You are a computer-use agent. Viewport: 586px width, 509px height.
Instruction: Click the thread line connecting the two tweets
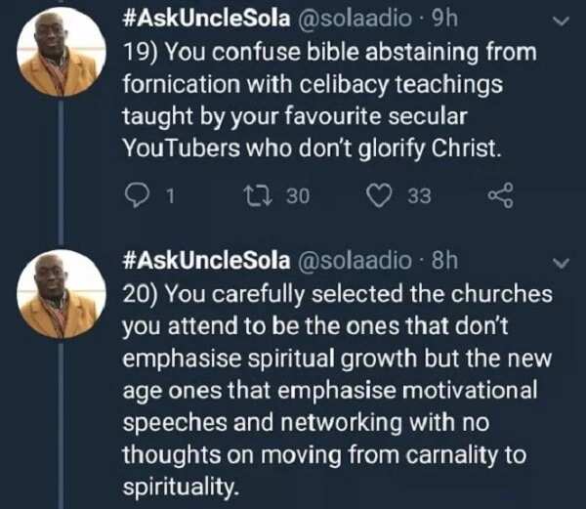click(x=62, y=173)
